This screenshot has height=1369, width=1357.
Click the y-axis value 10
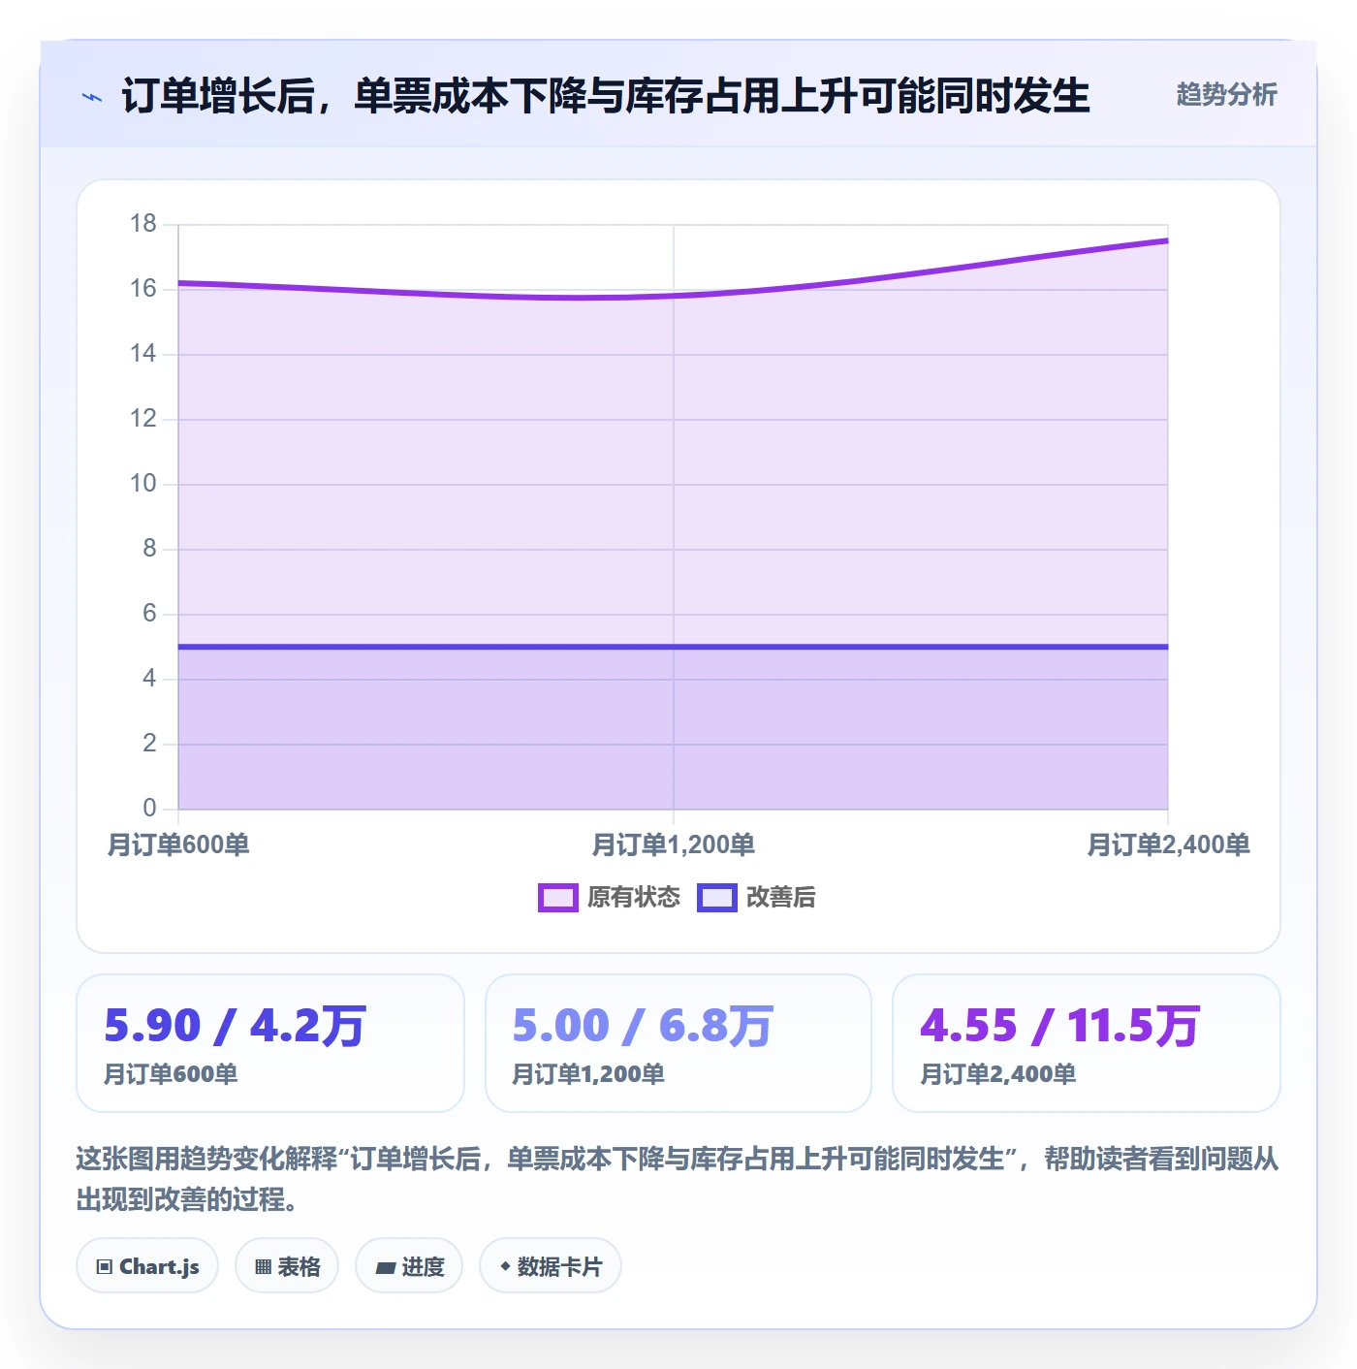143,483
